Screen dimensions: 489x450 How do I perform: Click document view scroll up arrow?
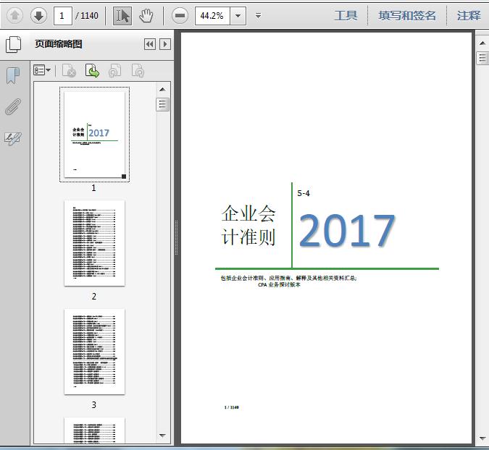(x=482, y=43)
